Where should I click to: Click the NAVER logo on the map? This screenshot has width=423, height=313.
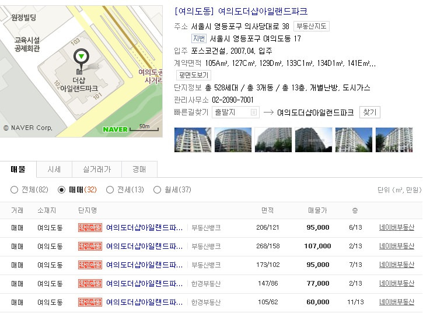pos(115,129)
